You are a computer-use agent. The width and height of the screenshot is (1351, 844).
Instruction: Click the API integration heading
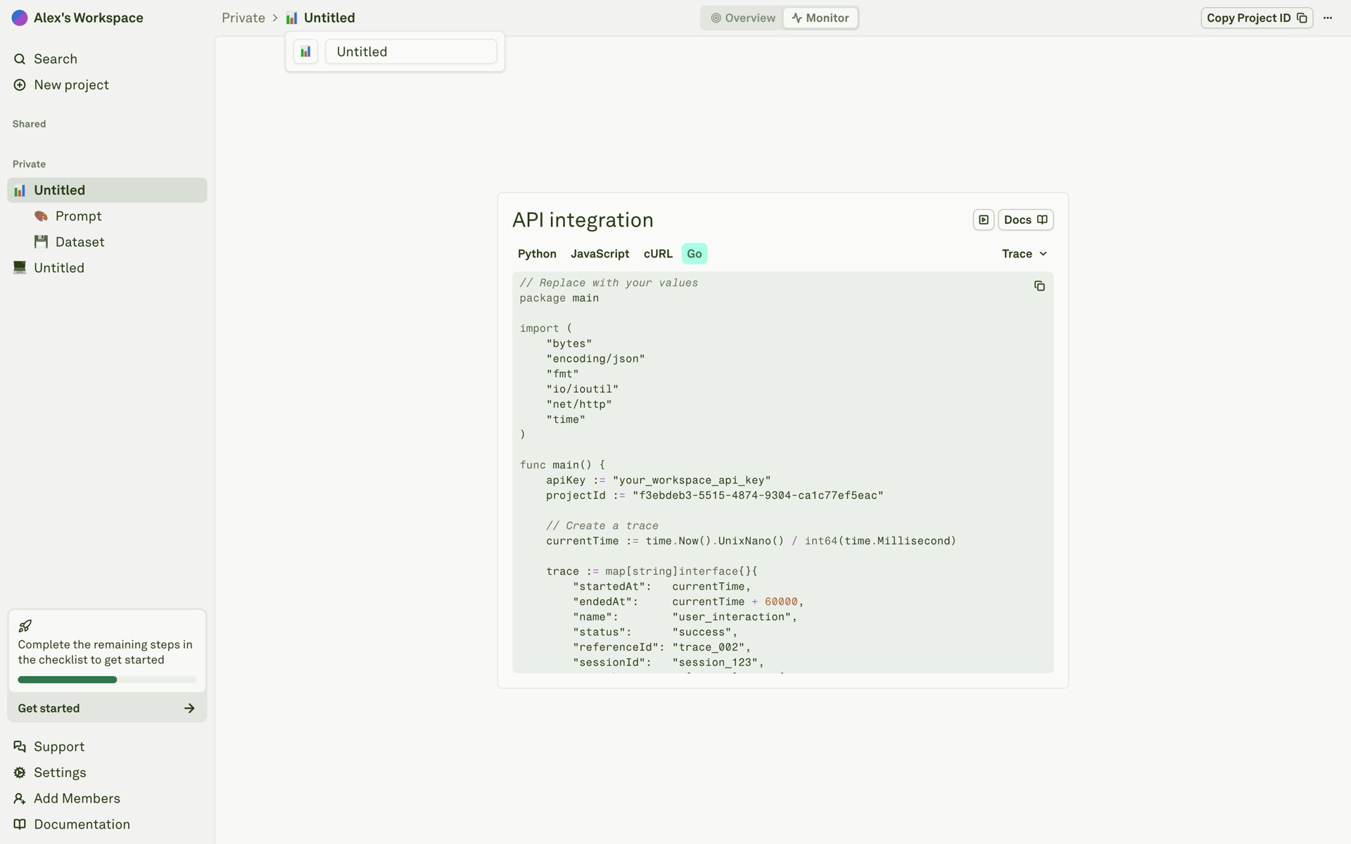coord(583,220)
